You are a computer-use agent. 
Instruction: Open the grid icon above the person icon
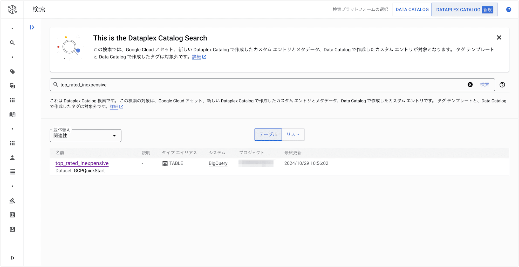(12, 143)
